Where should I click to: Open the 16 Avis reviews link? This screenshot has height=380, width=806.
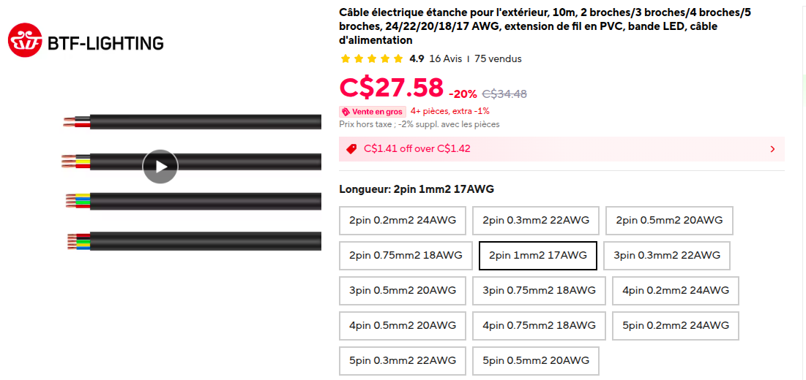coord(446,59)
